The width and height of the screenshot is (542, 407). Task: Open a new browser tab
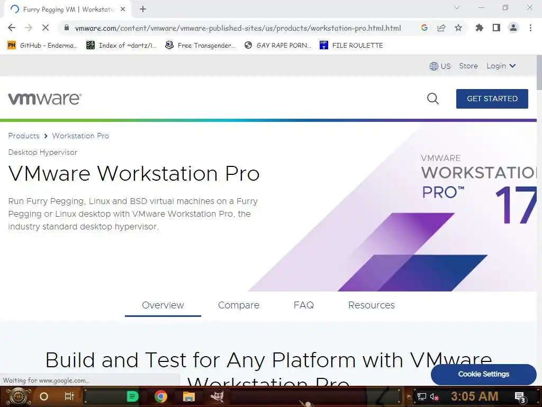(143, 10)
